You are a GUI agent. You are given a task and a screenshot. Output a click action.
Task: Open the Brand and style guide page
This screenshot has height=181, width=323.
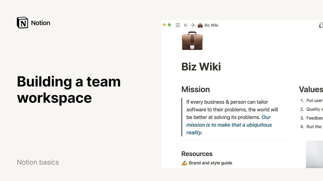click(x=210, y=163)
